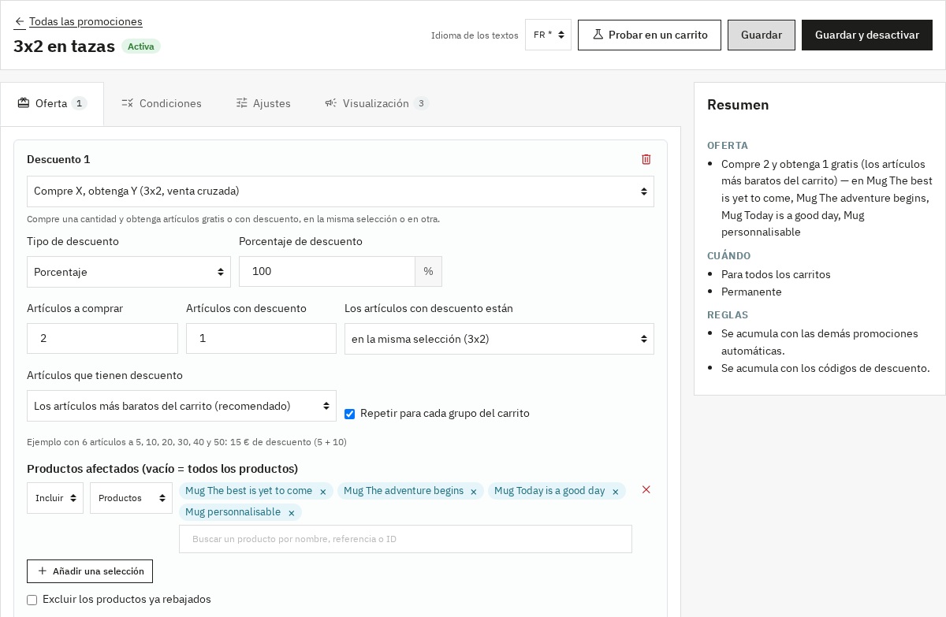This screenshot has height=617, width=946.
Task: Toggle Repetir para cada grupo del carrito
Action: pyautogui.click(x=349, y=414)
